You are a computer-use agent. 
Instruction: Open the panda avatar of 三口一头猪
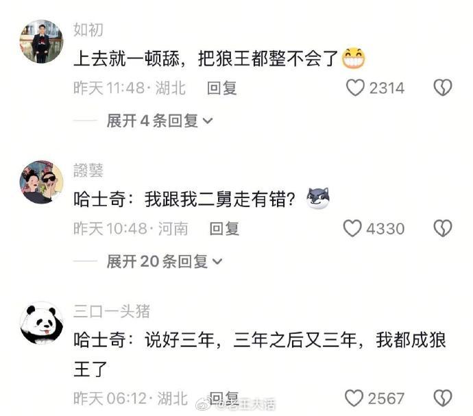point(42,323)
